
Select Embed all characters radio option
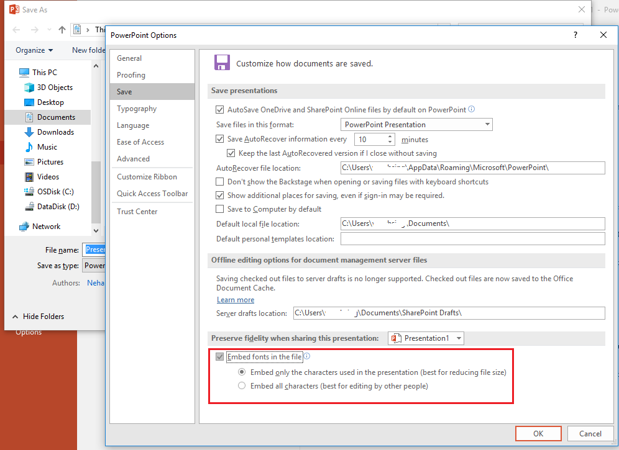[242, 385]
